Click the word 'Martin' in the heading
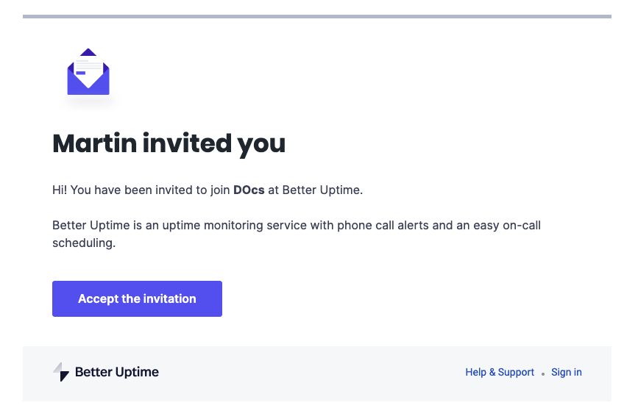 [95, 143]
